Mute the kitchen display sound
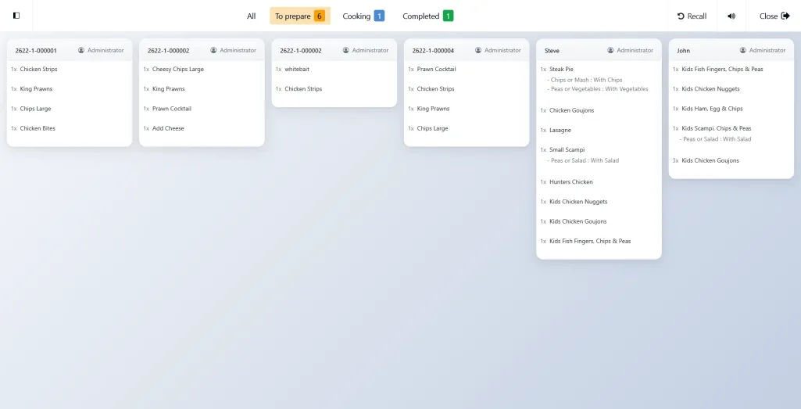The image size is (801, 409). pyautogui.click(x=731, y=16)
